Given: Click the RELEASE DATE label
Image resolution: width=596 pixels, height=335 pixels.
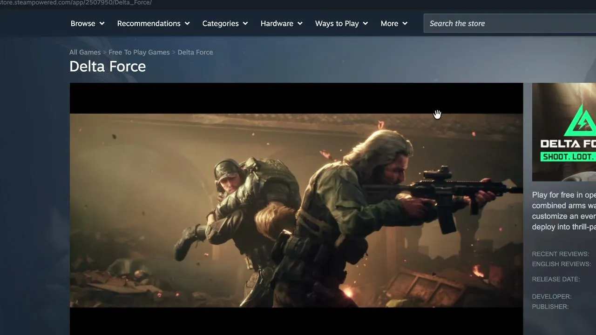Looking at the screenshot, I should (556, 279).
